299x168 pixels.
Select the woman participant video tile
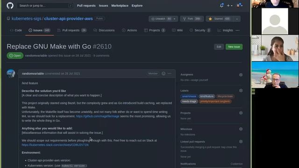pos(275,48)
